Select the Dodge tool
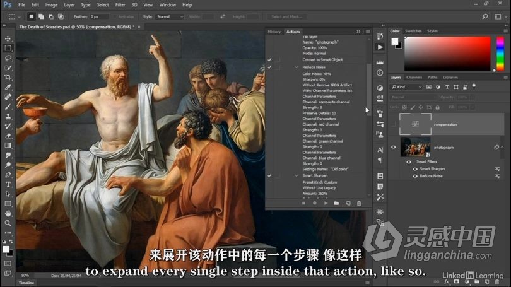This screenshot has height=287, width=511. 8,165
